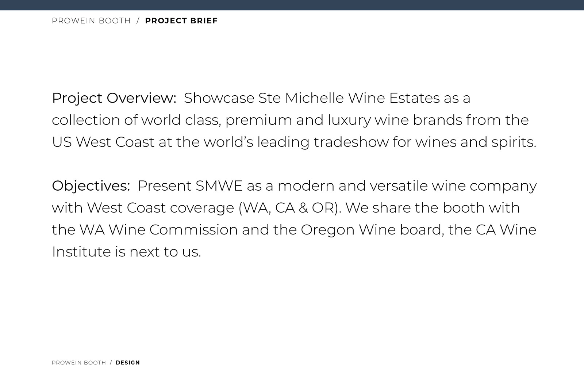Click the slash separator in footer
584x378 pixels.
click(x=111, y=363)
